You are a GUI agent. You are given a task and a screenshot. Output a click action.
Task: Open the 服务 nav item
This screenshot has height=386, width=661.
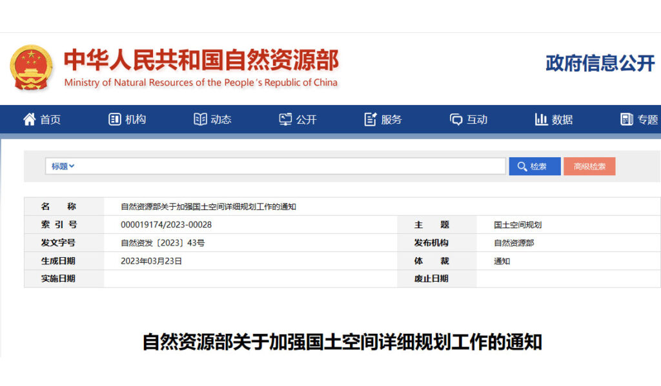click(383, 120)
